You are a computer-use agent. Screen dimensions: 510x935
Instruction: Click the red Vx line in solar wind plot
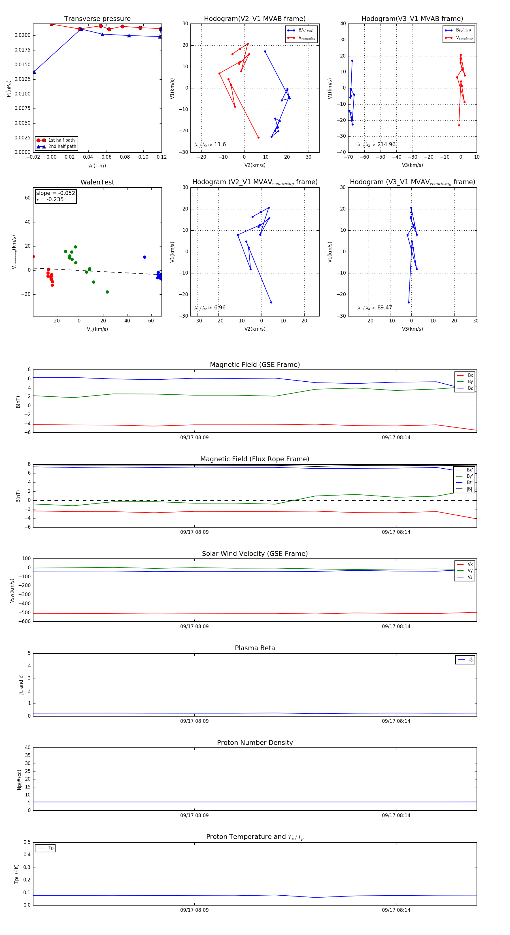[x=254, y=613]
